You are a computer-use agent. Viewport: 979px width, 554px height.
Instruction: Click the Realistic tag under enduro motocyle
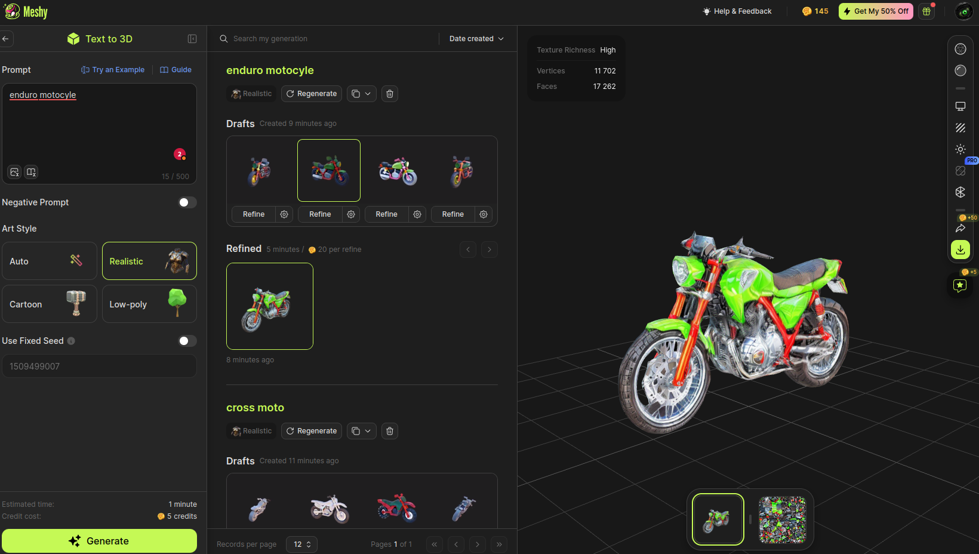(251, 94)
